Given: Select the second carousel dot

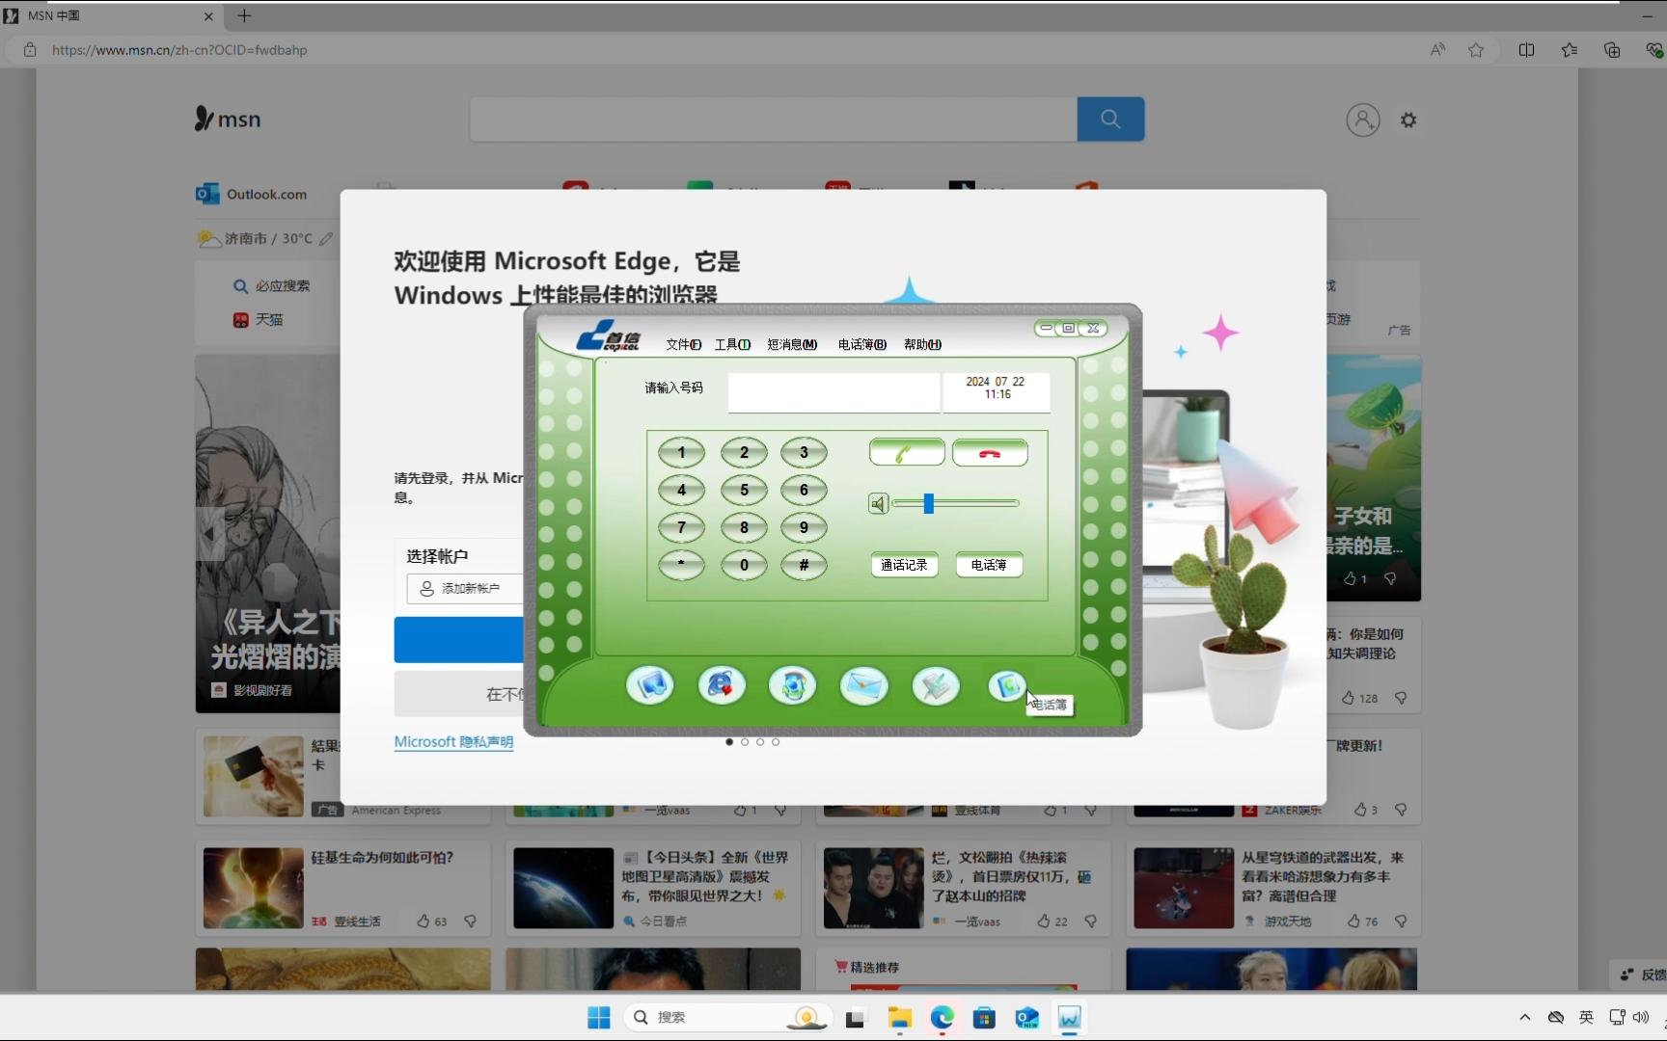Looking at the screenshot, I should point(745,742).
